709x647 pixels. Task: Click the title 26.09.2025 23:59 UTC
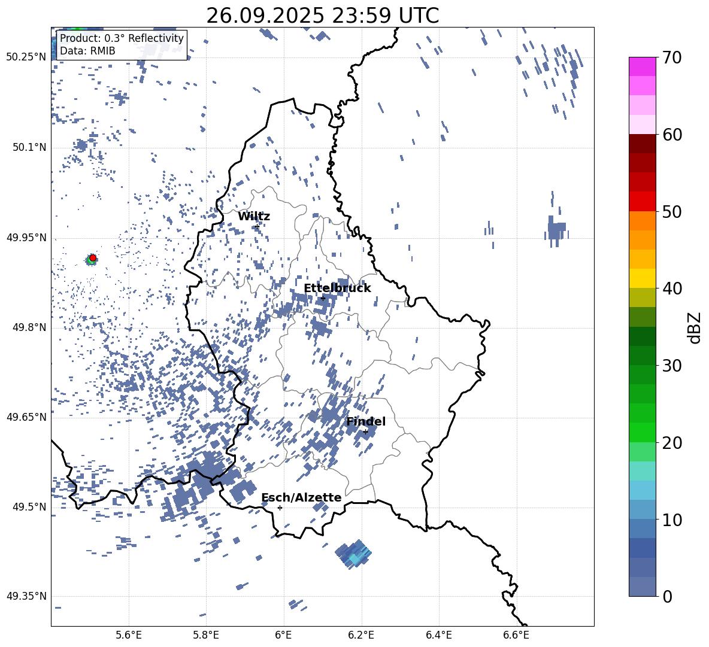pyautogui.click(x=322, y=16)
